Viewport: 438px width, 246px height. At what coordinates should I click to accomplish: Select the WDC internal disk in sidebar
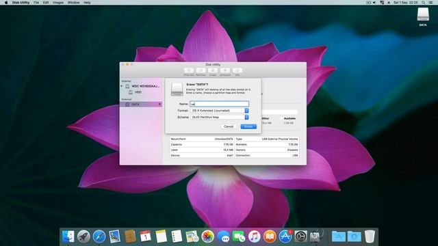143,86
